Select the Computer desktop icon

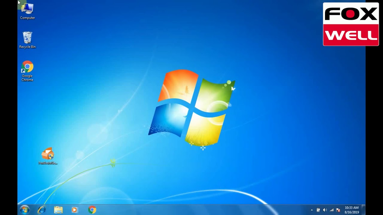pyautogui.click(x=27, y=11)
